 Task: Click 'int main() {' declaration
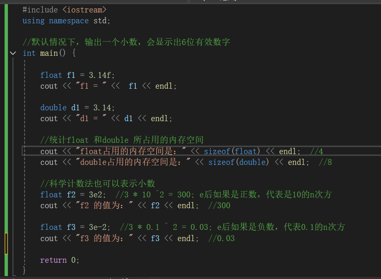click(x=49, y=53)
